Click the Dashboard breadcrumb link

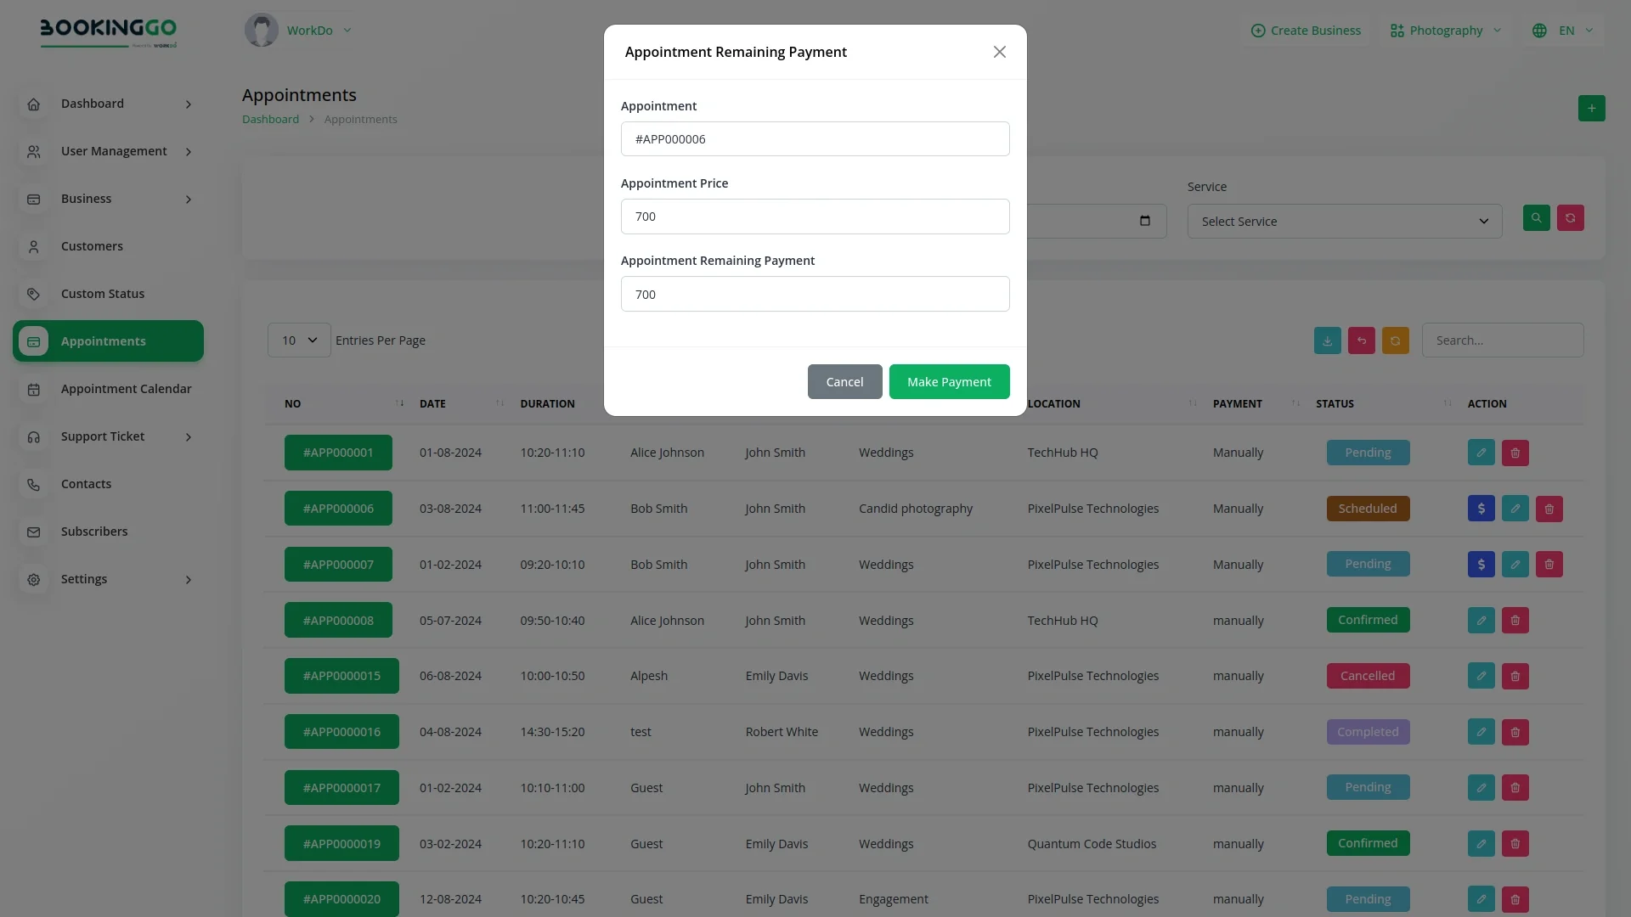pyautogui.click(x=270, y=120)
